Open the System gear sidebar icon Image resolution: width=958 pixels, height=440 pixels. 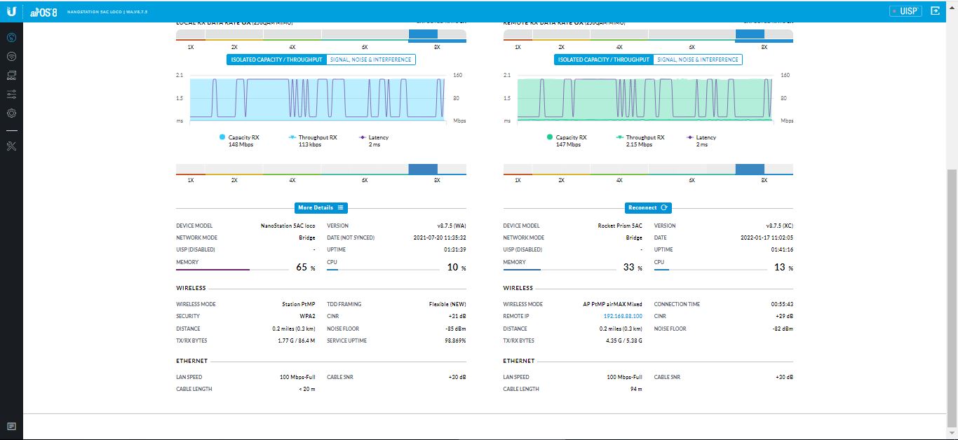click(11, 113)
